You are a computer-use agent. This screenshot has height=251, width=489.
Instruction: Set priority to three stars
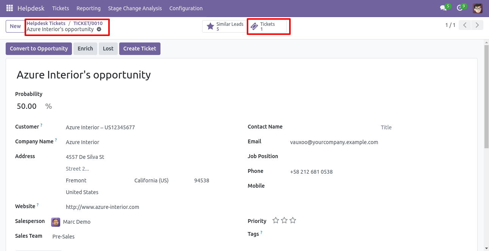coord(293,220)
